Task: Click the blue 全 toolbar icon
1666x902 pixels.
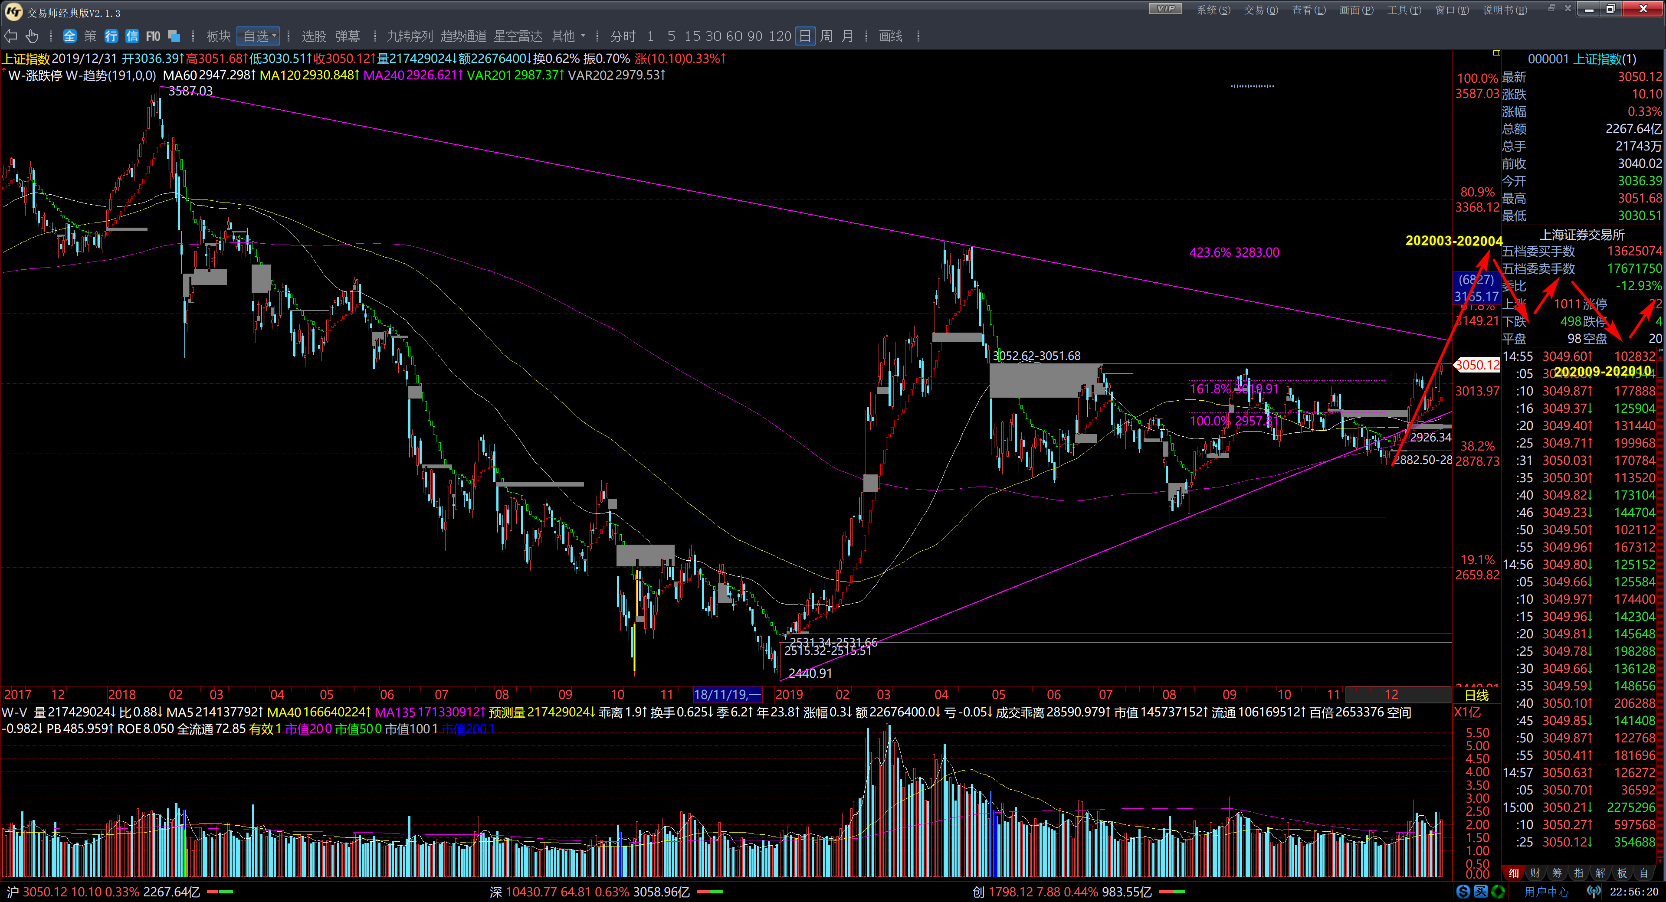Action: click(x=69, y=36)
